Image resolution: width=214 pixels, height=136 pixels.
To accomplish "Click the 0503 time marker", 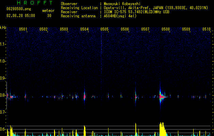I will point(64,29).
